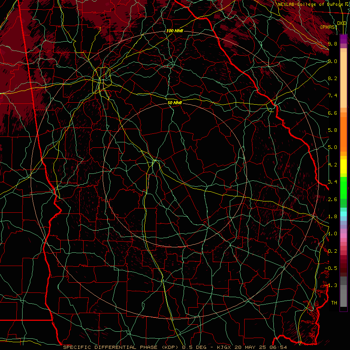Click the "100 NMI" range ring label
The height and width of the screenshot is (350, 350).
pos(175,31)
